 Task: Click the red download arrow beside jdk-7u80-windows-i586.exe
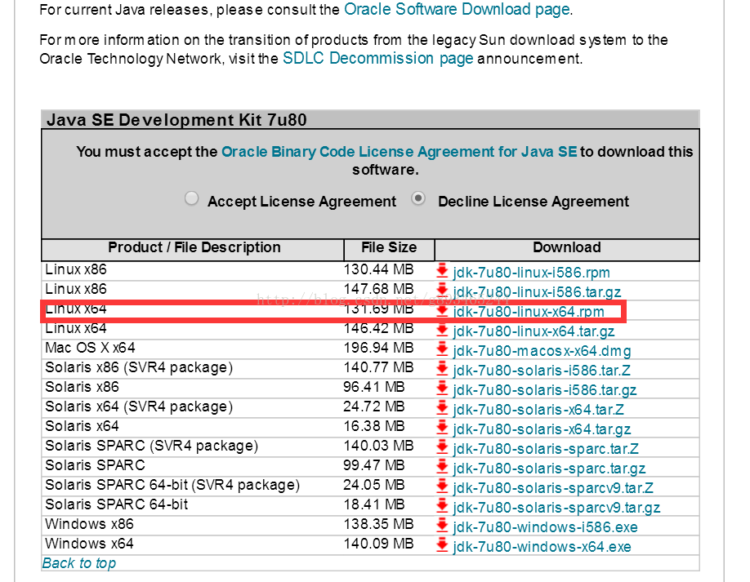click(442, 525)
